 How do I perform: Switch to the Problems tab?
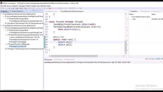59,60
